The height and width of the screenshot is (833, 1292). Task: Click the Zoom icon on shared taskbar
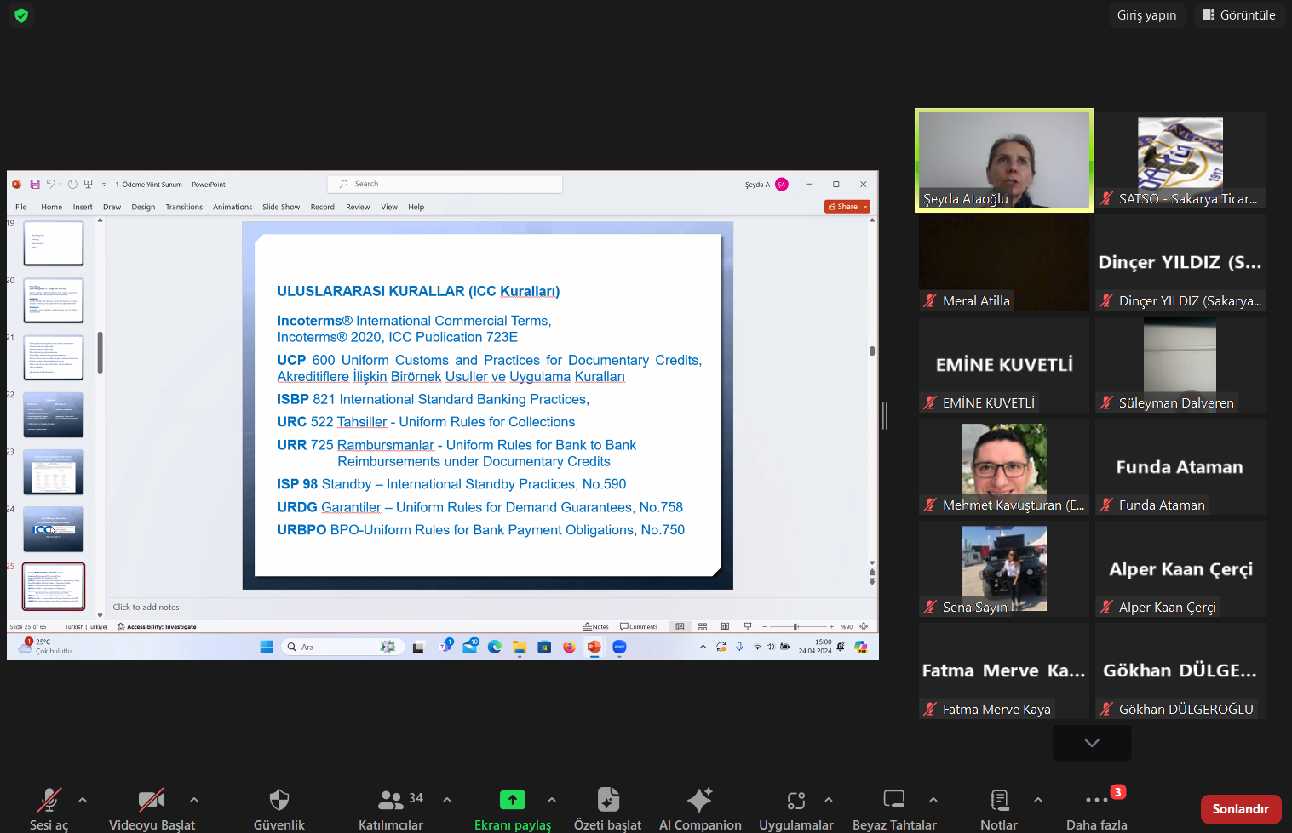coord(619,647)
